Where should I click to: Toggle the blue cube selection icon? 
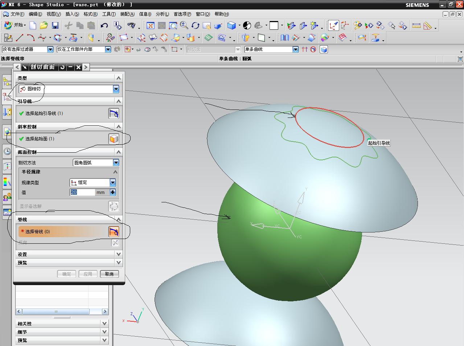click(x=324, y=49)
